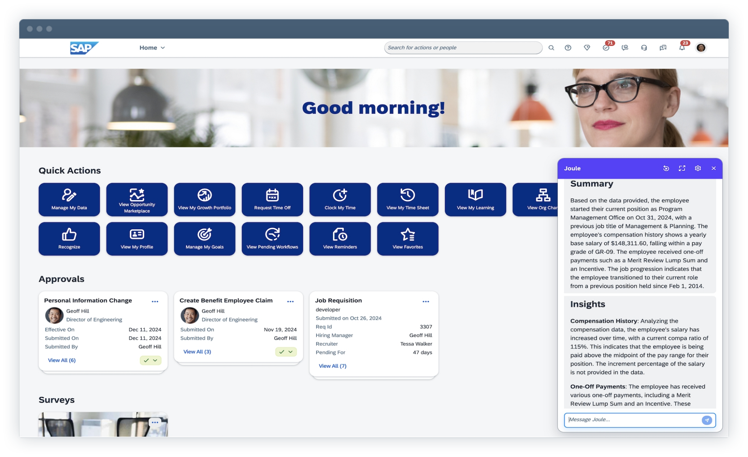The image size is (748, 457).
Task: Open View My Growth Portfolio tile
Action: click(205, 200)
